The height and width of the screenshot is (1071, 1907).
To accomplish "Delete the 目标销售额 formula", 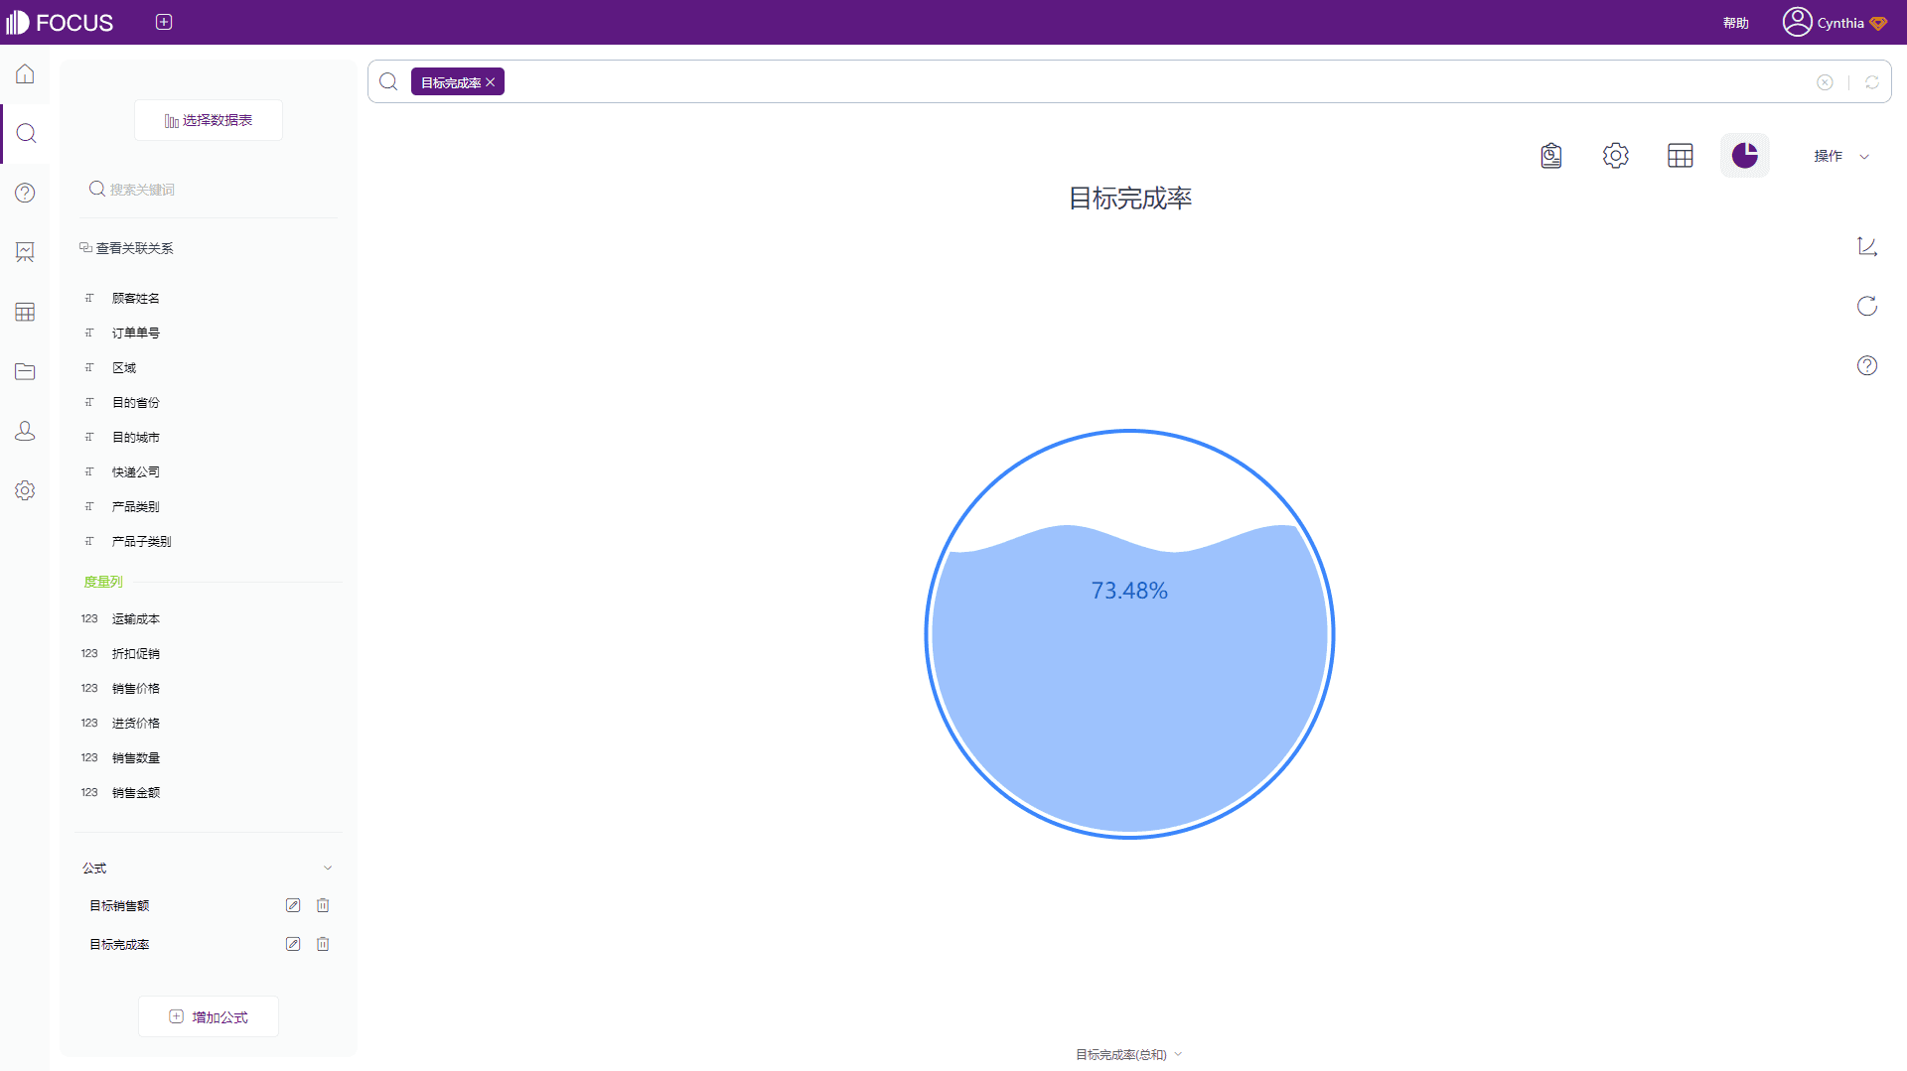I will click(323, 905).
